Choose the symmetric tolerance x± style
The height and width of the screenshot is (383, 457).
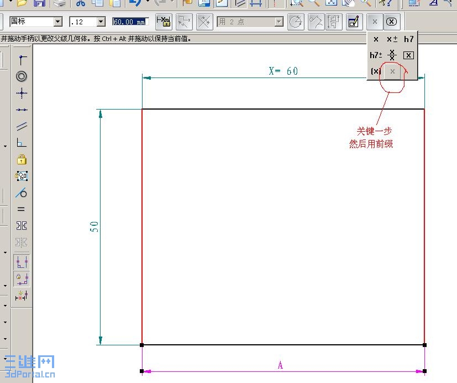coord(392,39)
